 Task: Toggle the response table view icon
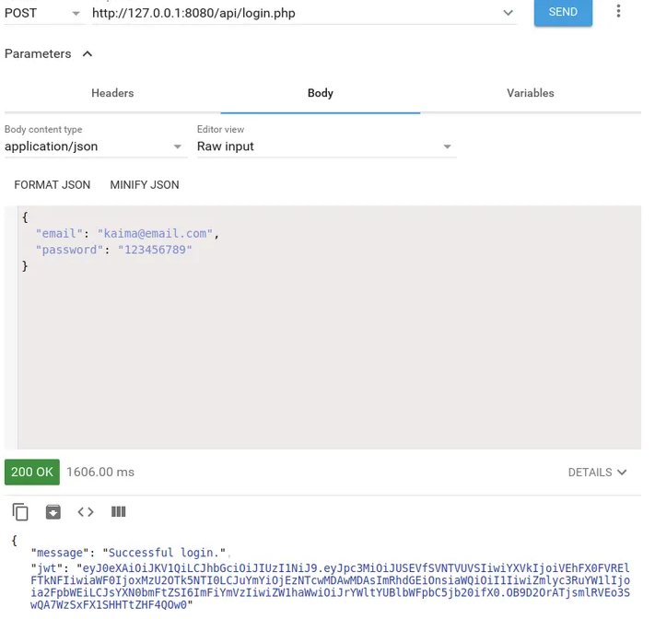click(118, 512)
